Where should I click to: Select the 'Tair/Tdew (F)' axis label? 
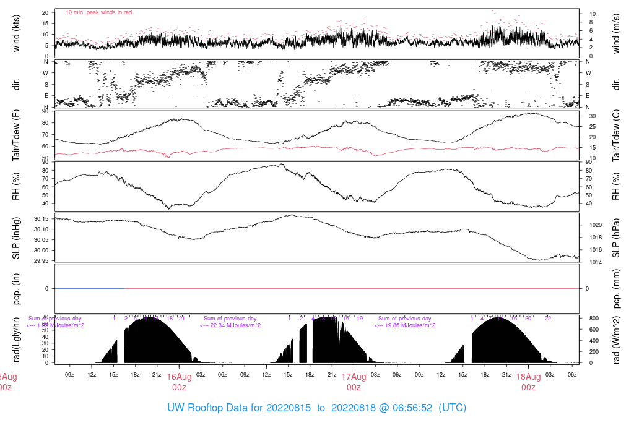click(x=16, y=135)
